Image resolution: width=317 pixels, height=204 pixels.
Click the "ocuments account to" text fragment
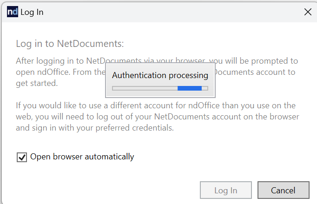point(255,72)
